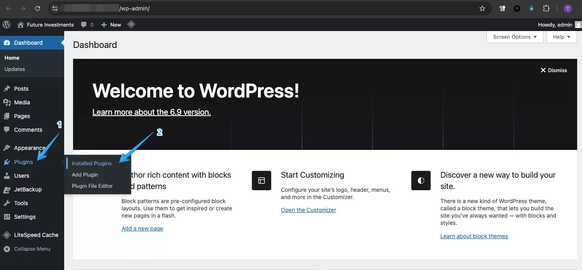Viewport: 582px width, 270px height.
Task: Dismiss the Welcome to WordPress panel
Action: pos(554,70)
